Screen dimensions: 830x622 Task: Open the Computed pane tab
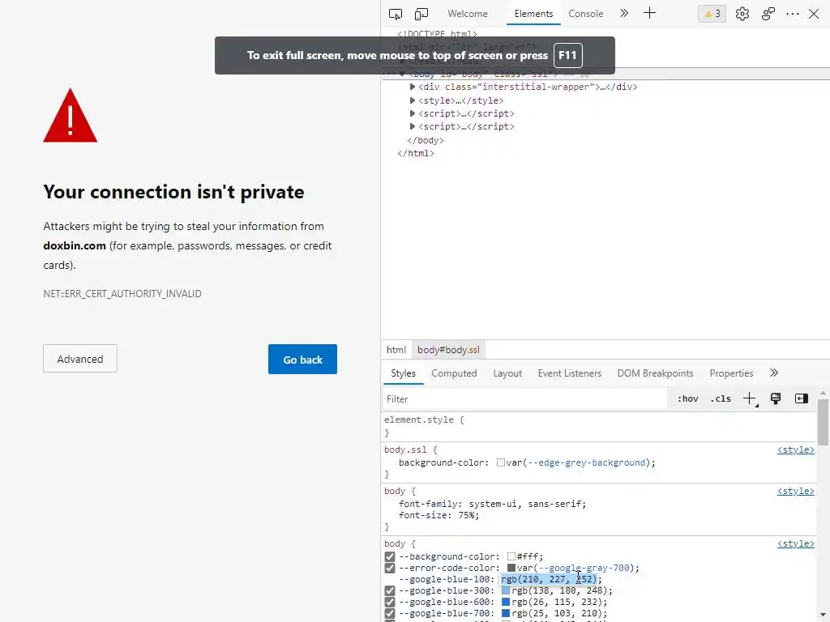pos(454,373)
